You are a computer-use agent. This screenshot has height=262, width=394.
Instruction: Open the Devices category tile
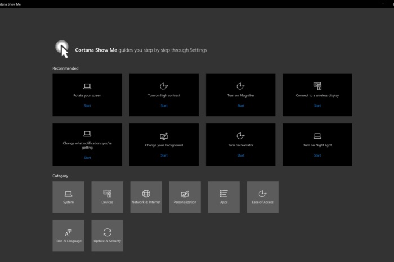[108, 197]
